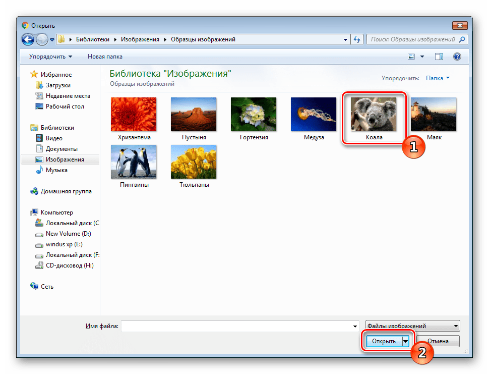Open the split arrow next to Открыть

pos(406,341)
